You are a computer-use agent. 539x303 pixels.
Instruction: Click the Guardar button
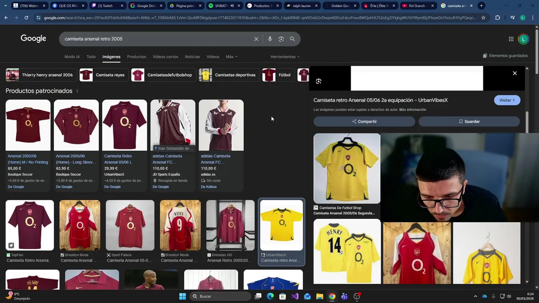[469, 122]
